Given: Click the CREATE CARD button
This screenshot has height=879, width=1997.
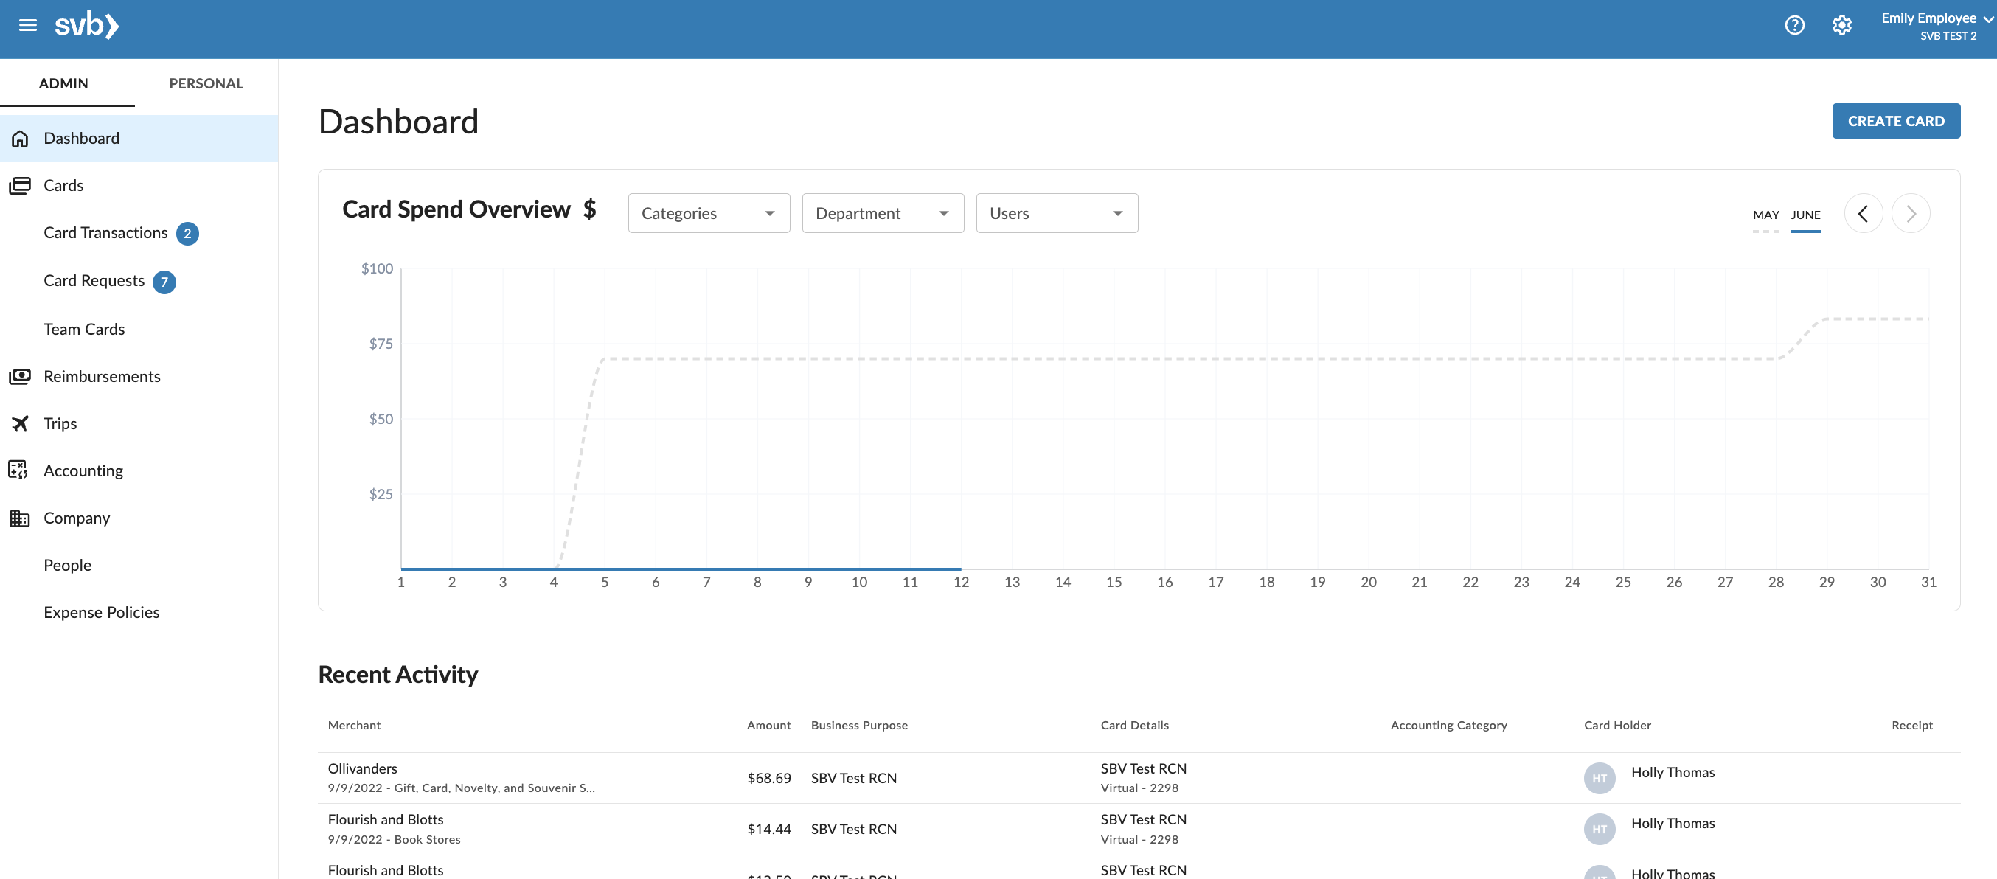Looking at the screenshot, I should 1895,121.
